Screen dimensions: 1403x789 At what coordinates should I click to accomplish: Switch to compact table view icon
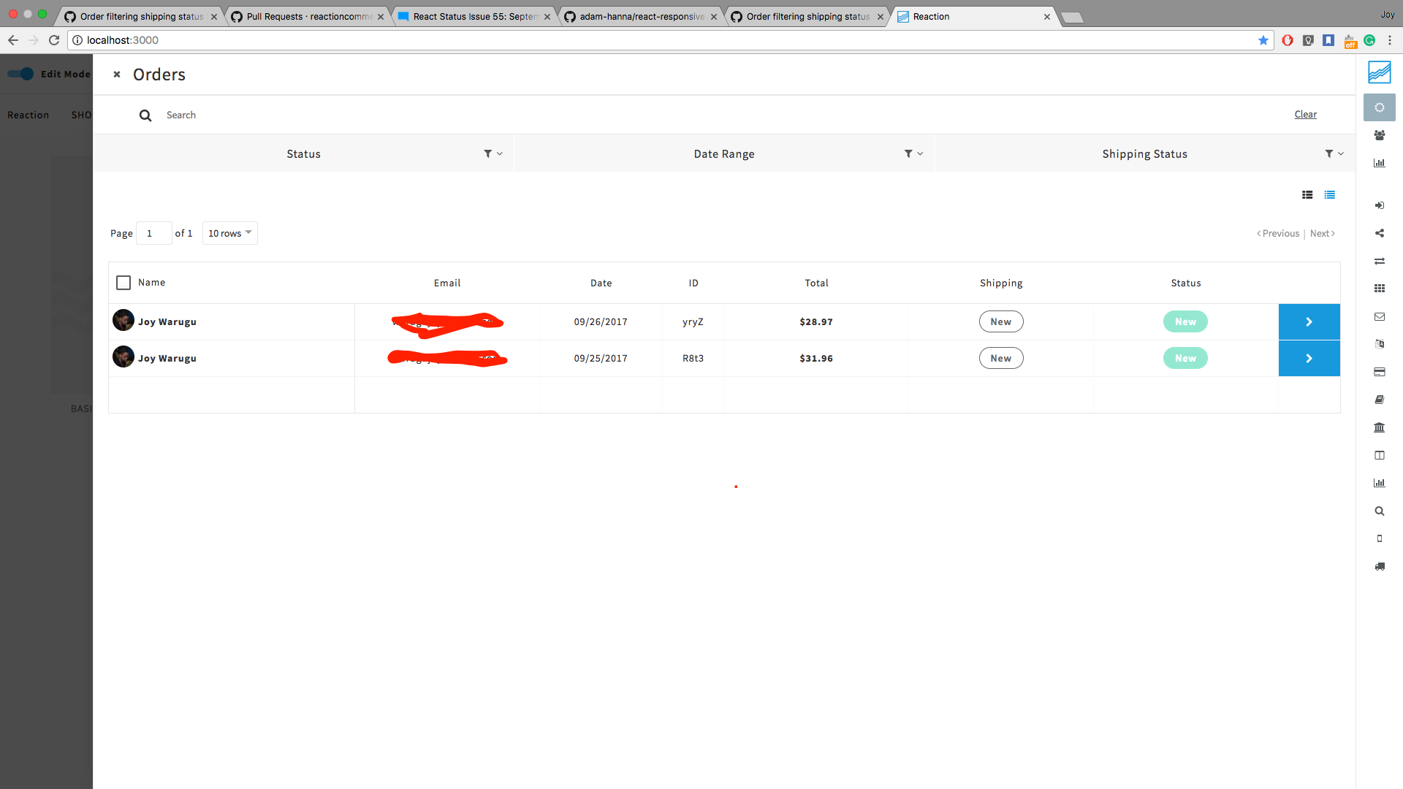[x=1329, y=194]
